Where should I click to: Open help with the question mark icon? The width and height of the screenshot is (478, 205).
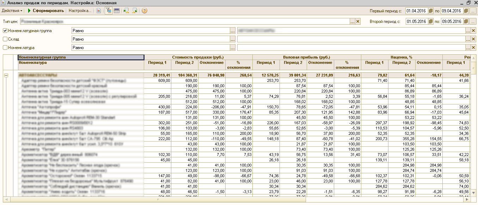(x=145, y=11)
